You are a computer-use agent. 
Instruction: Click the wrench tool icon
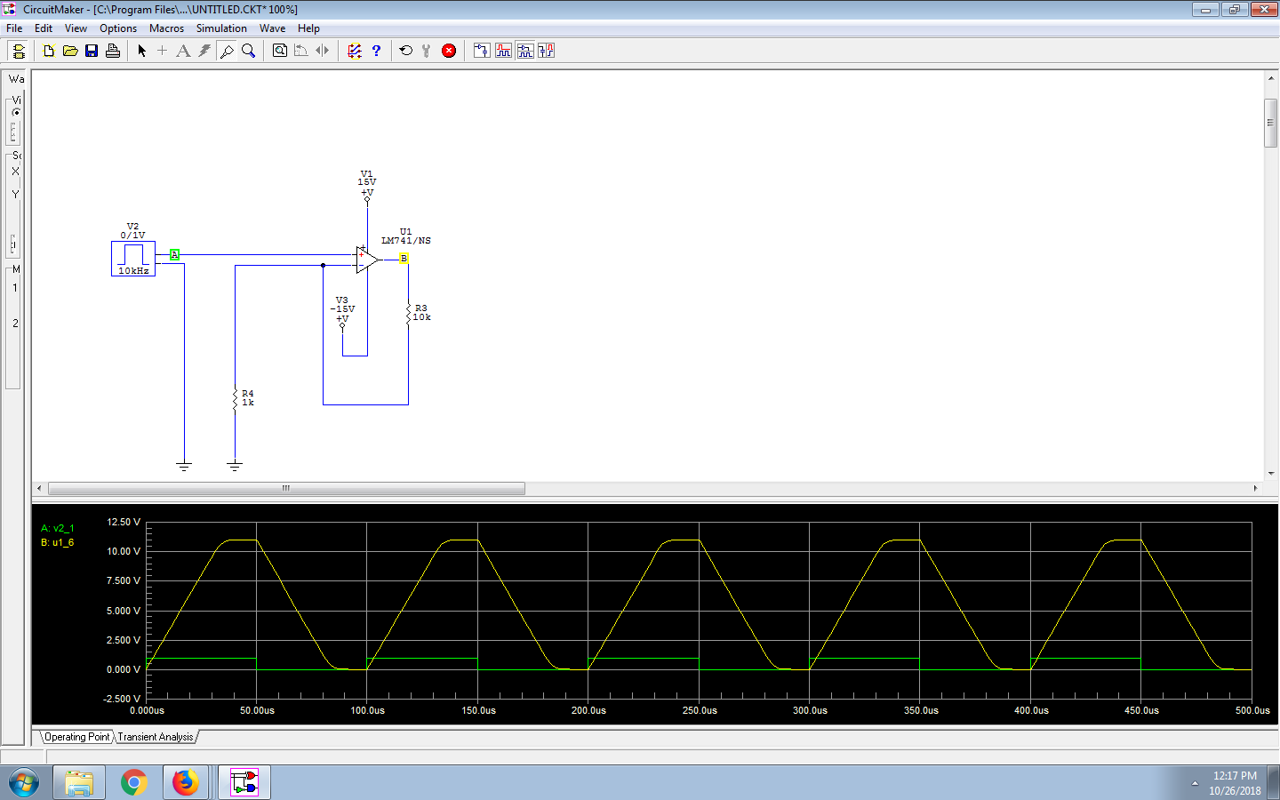pos(427,51)
